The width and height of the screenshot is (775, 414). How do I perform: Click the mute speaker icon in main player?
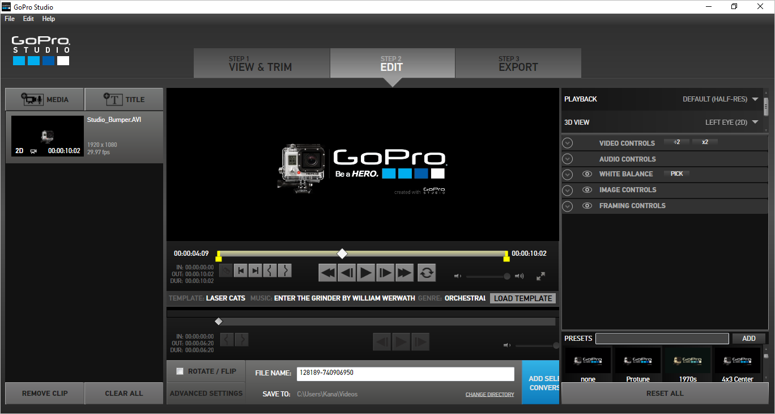click(458, 276)
